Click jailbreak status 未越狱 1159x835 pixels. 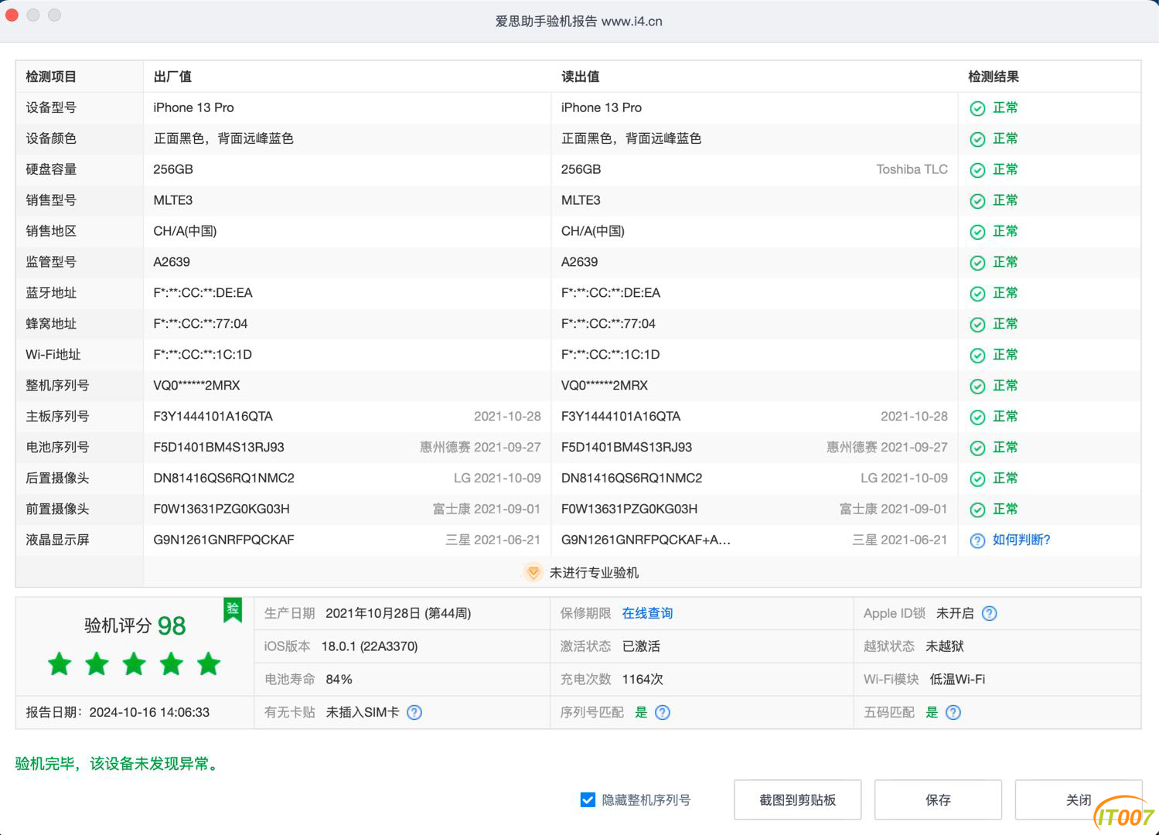click(945, 646)
